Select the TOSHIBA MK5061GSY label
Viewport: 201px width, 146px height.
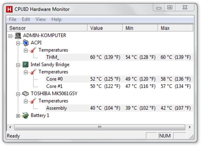[x=54, y=93]
